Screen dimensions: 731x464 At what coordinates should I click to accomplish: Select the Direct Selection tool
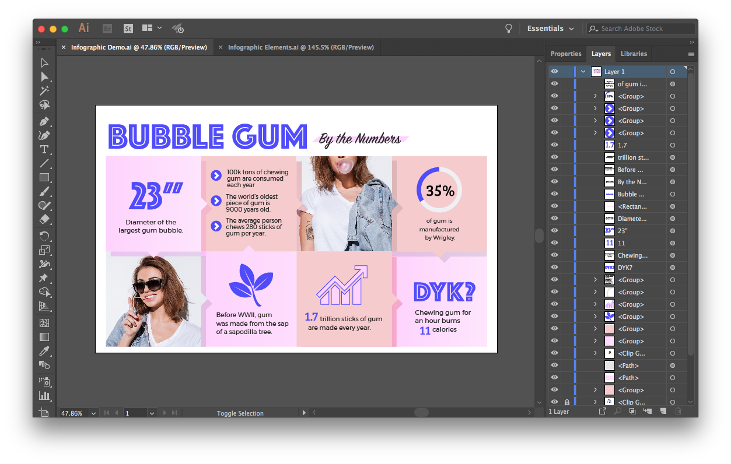click(44, 77)
